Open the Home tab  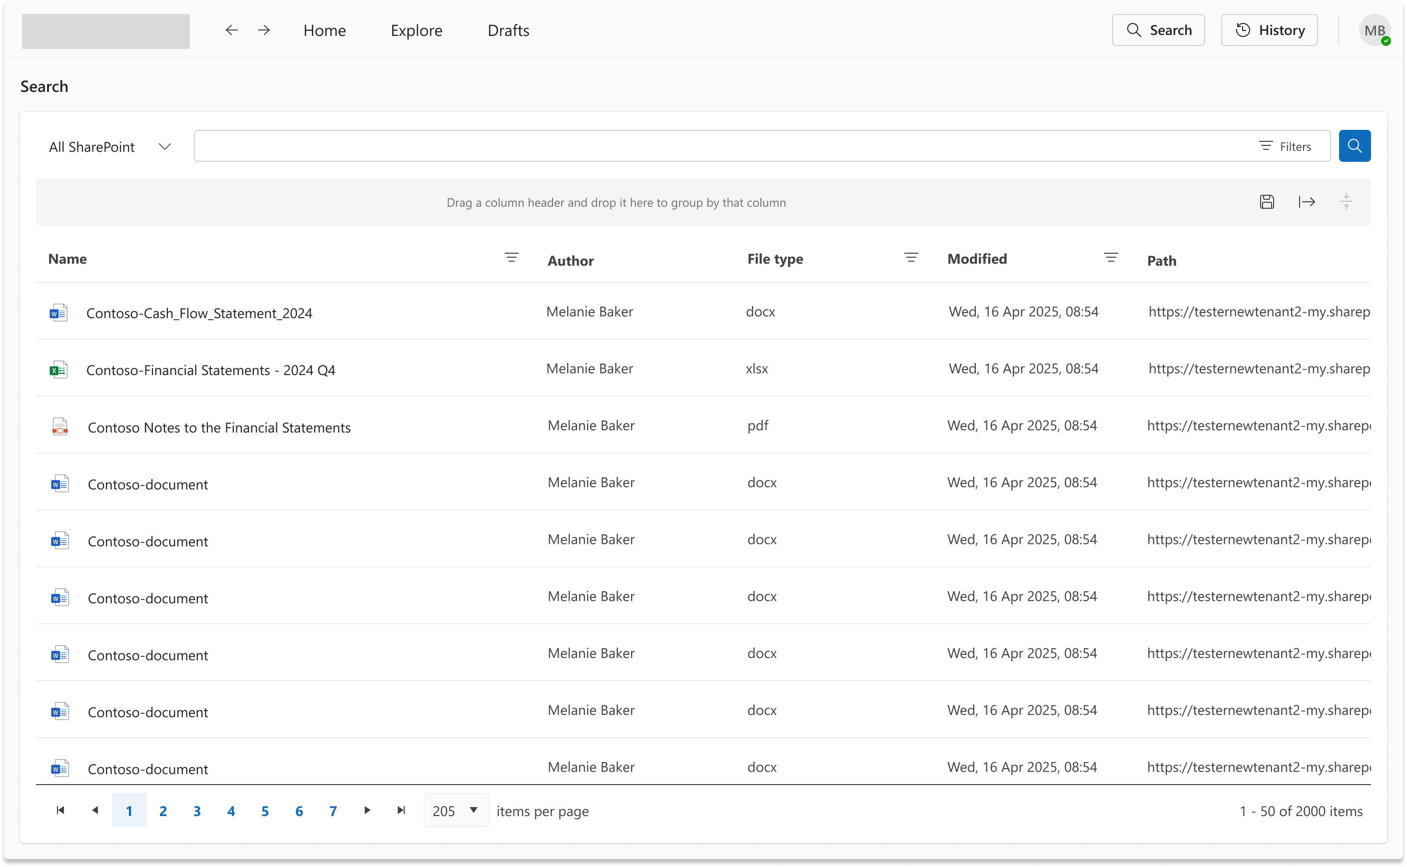[325, 30]
